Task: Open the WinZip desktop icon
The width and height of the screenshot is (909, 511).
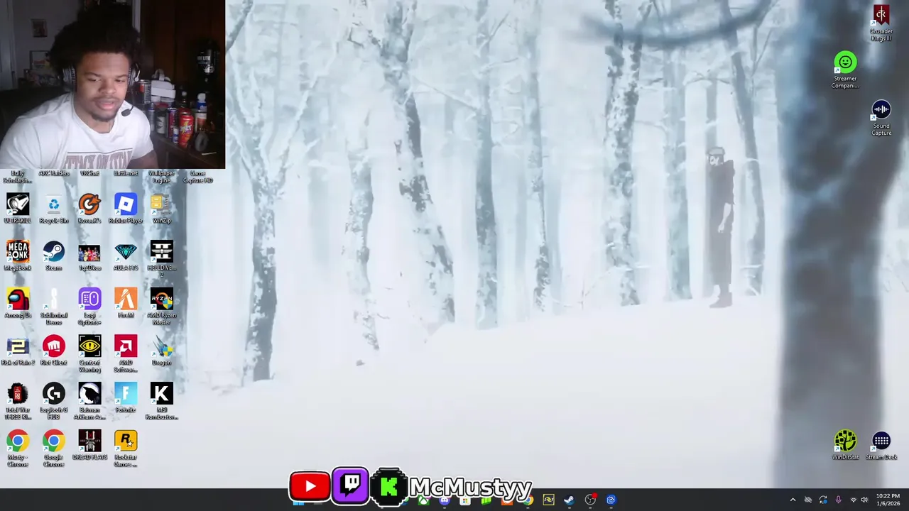Action: (161, 209)
